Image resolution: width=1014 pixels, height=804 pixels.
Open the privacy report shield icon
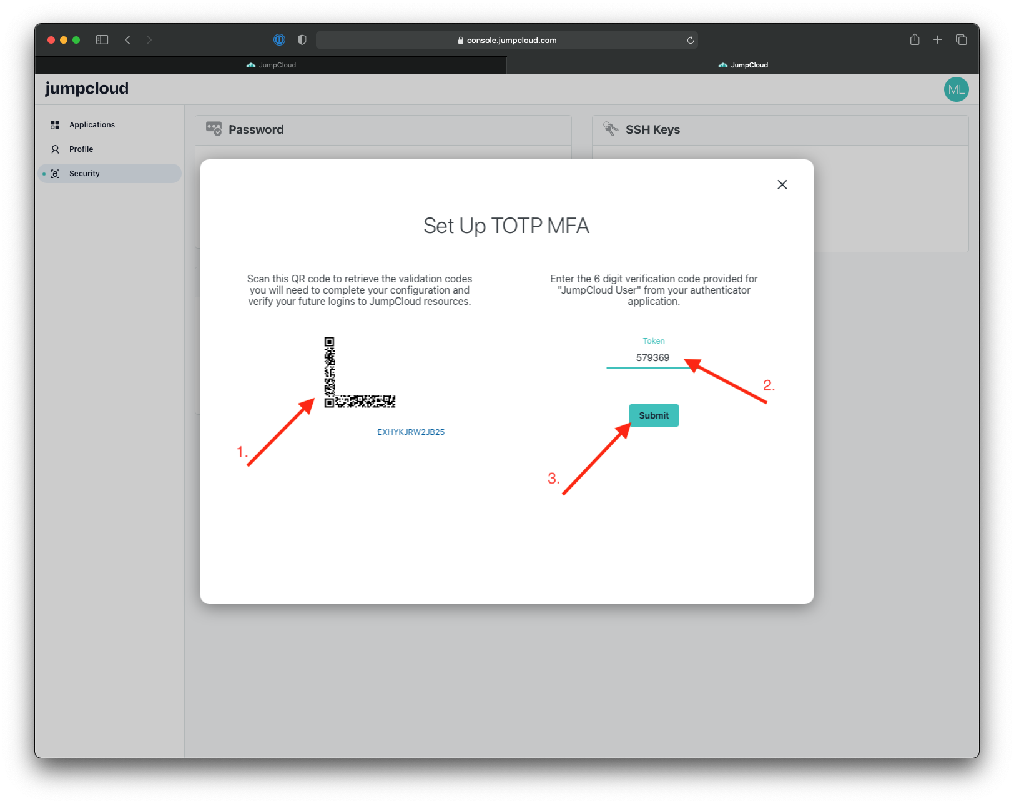[x=302, y=40]
